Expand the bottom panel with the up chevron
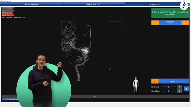The image size is (191, 107). pos(95,96)
